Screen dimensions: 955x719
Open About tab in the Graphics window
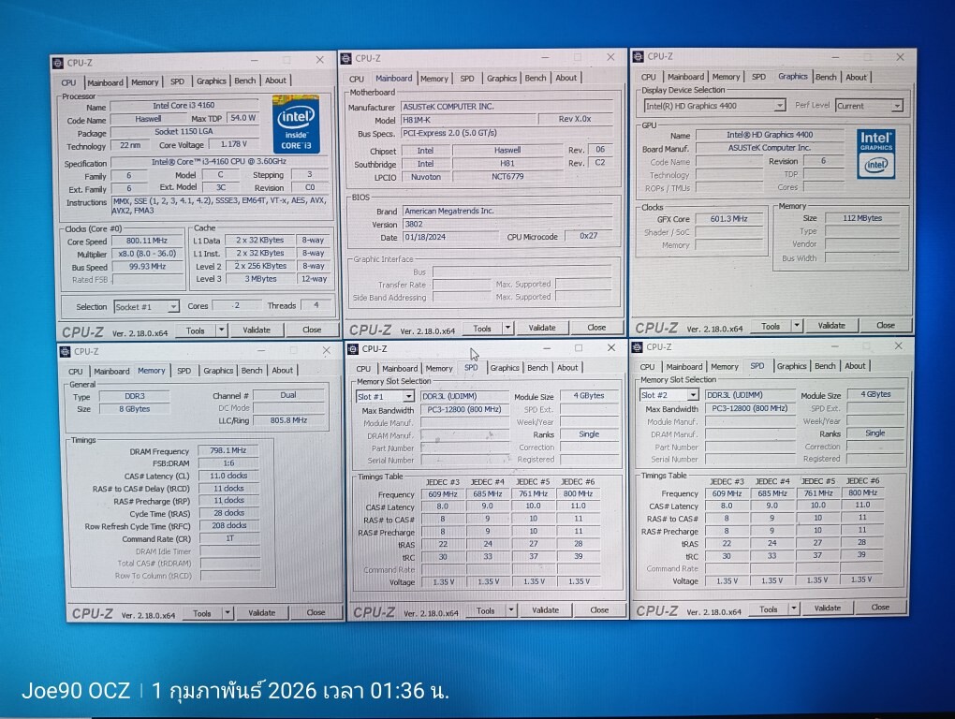856,78
